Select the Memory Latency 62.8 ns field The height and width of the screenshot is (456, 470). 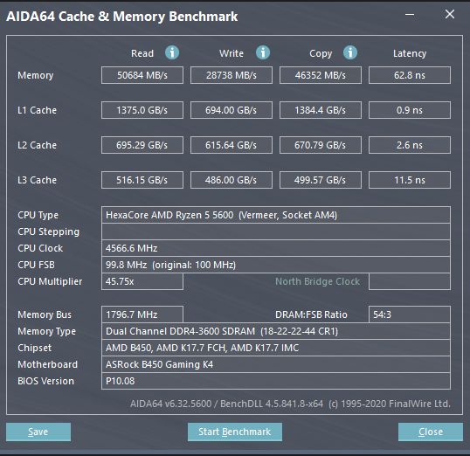[410, 75]
